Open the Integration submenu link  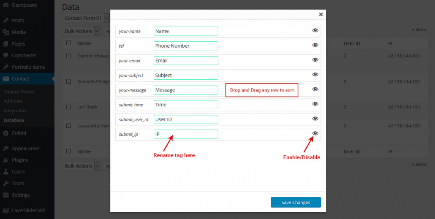[15, 111]
